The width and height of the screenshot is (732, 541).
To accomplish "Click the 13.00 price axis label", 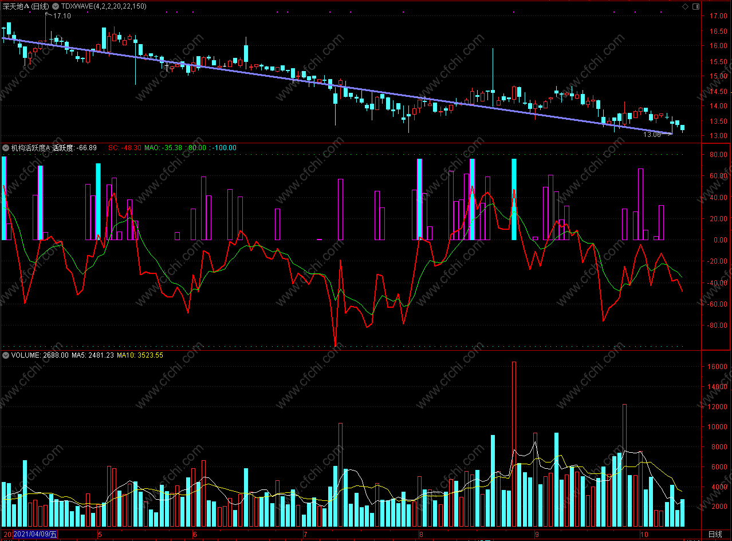I will tap(719, 135).
